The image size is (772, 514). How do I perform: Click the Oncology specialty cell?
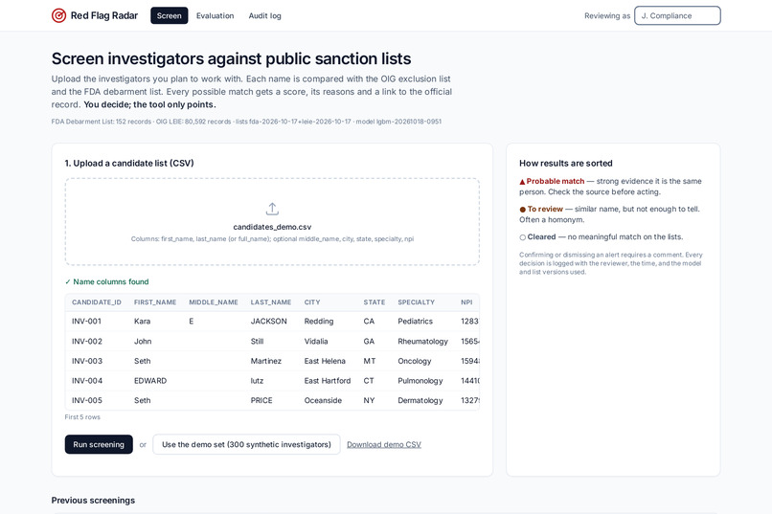pos(415,361)
